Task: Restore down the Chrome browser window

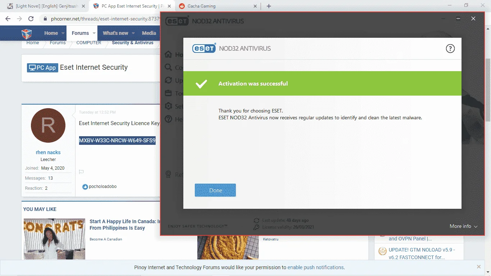Action: 466,5
